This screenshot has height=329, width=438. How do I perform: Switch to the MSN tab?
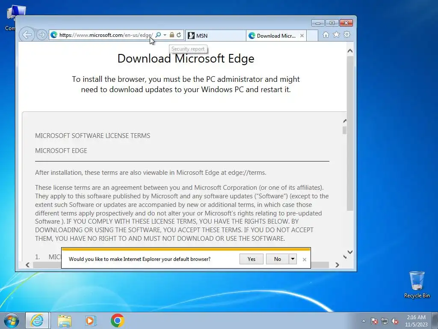[x=216, y=36]
